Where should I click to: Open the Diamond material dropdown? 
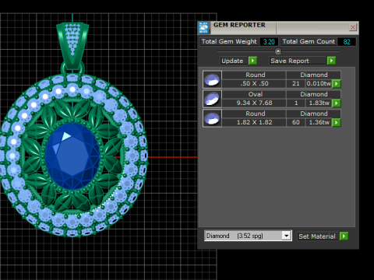coord(286,236)
